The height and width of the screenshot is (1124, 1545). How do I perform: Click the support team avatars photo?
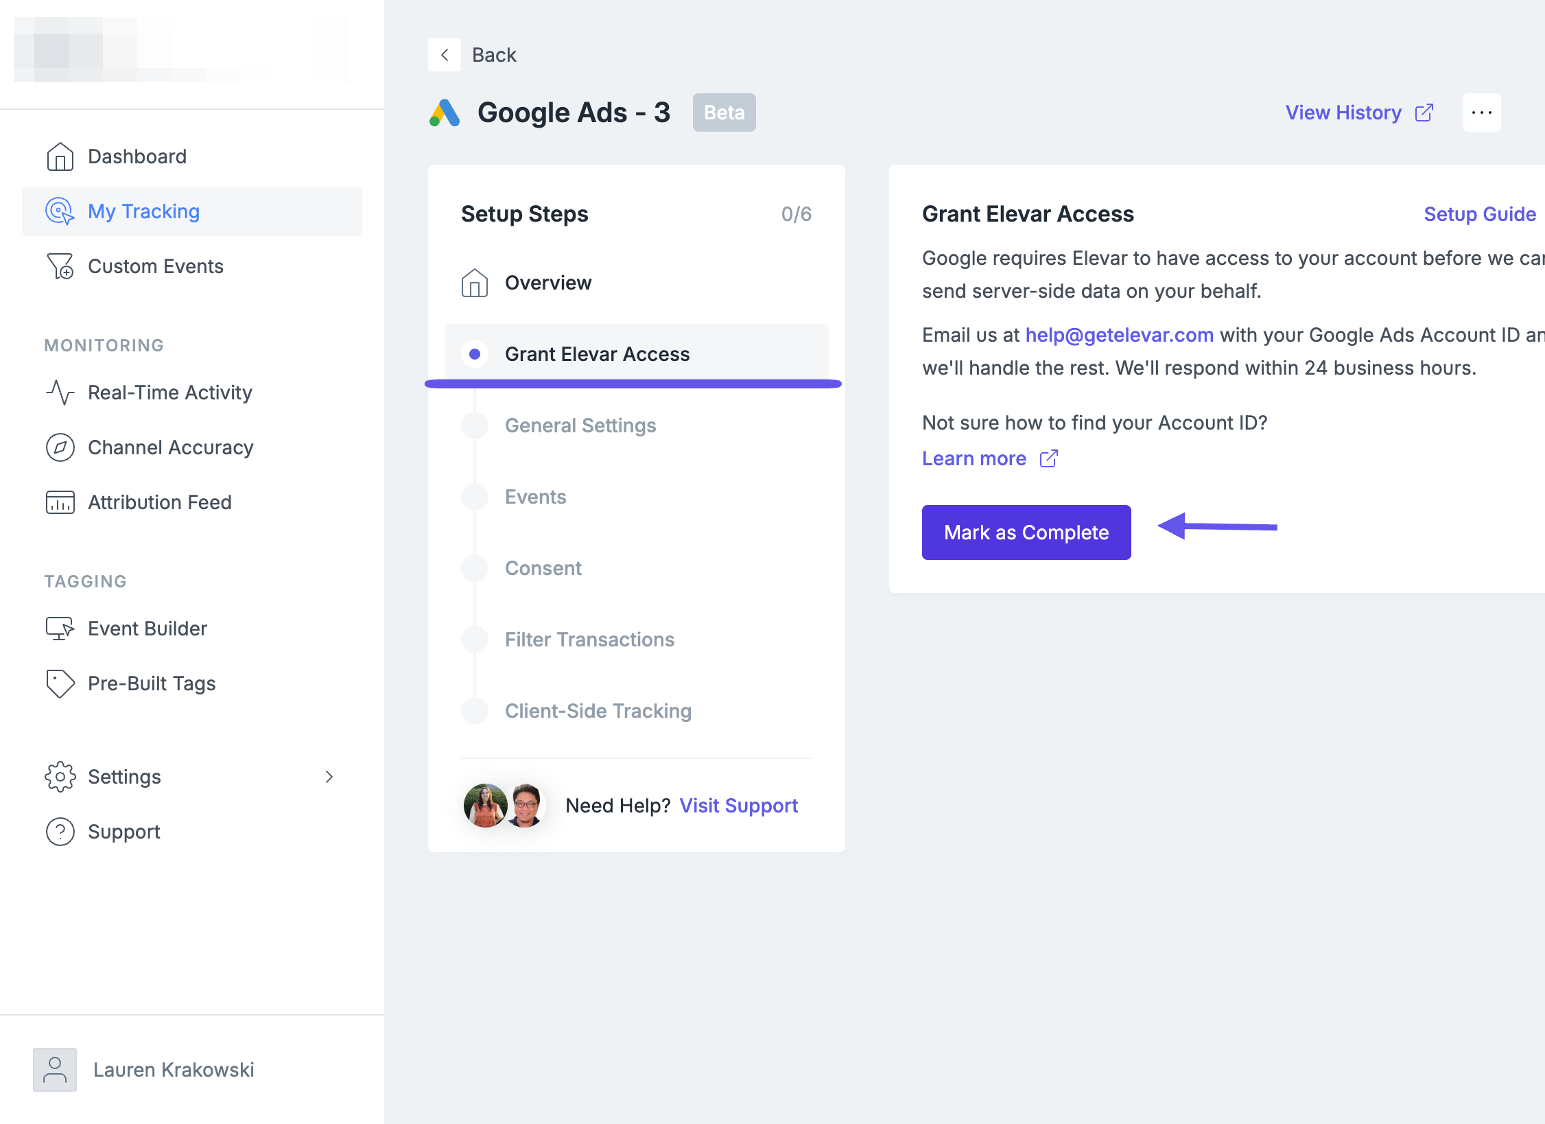click(x=505, y=806)
